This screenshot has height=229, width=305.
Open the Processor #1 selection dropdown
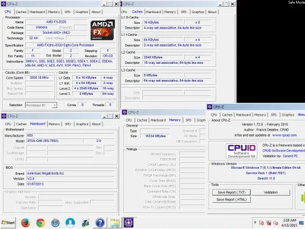(x=41, y=105)
